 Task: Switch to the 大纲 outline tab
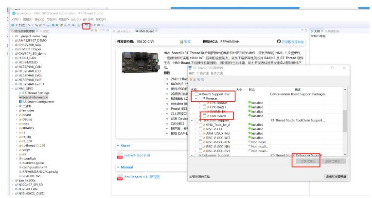(317, 31)
